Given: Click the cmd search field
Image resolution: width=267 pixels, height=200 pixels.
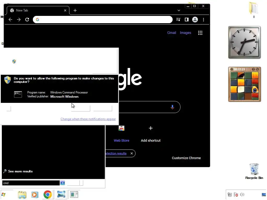Looking at the screenshot, I should [31, 183].
